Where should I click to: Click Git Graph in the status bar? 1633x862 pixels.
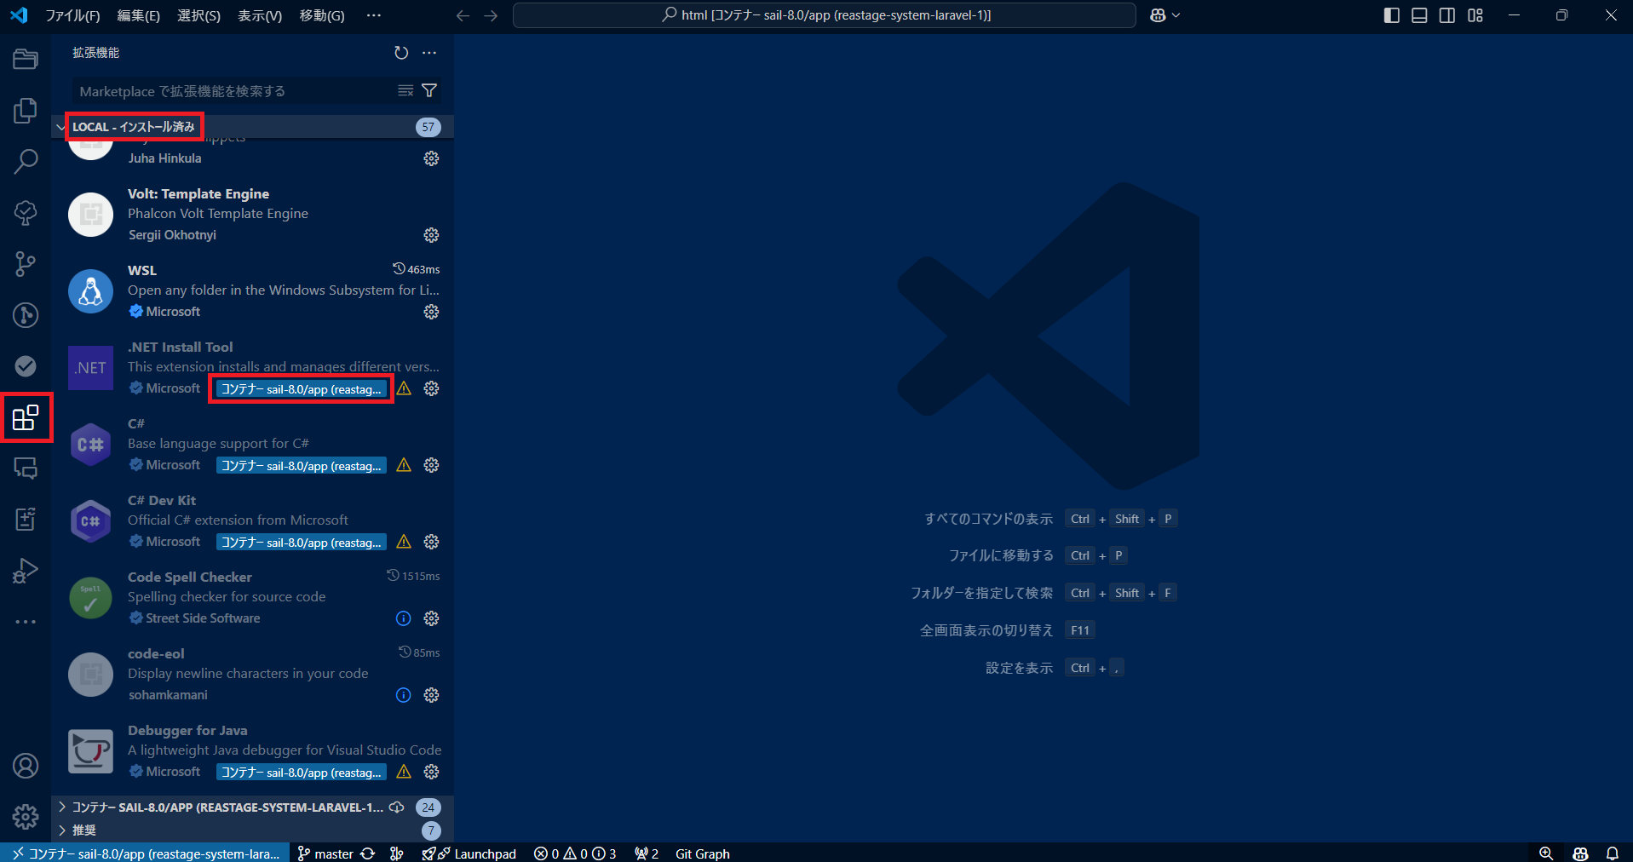702,853
